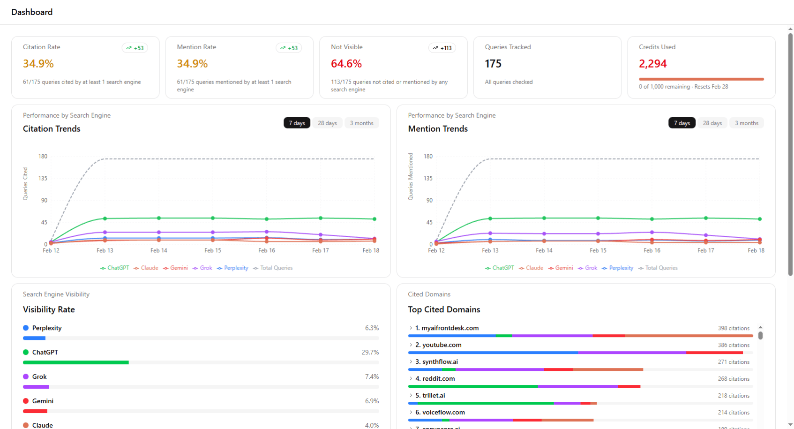Click the red Claude icon in Citation Trends legend
The height and width of the screenshot is (429, 794).
135,268
